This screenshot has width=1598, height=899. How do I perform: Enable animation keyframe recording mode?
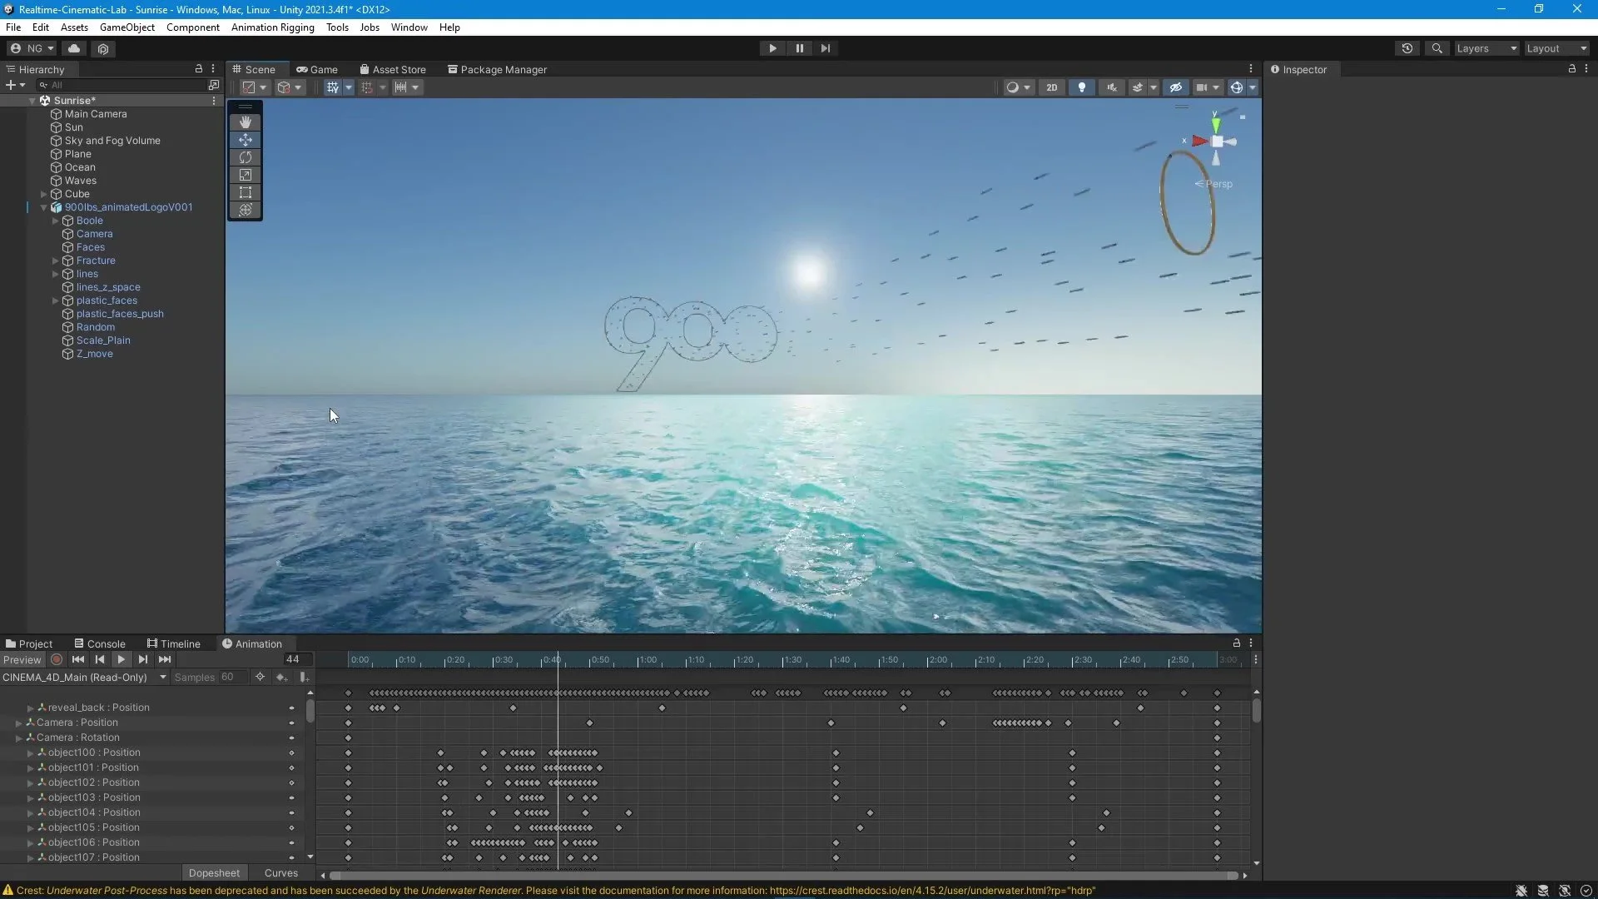tap(57, 659)
